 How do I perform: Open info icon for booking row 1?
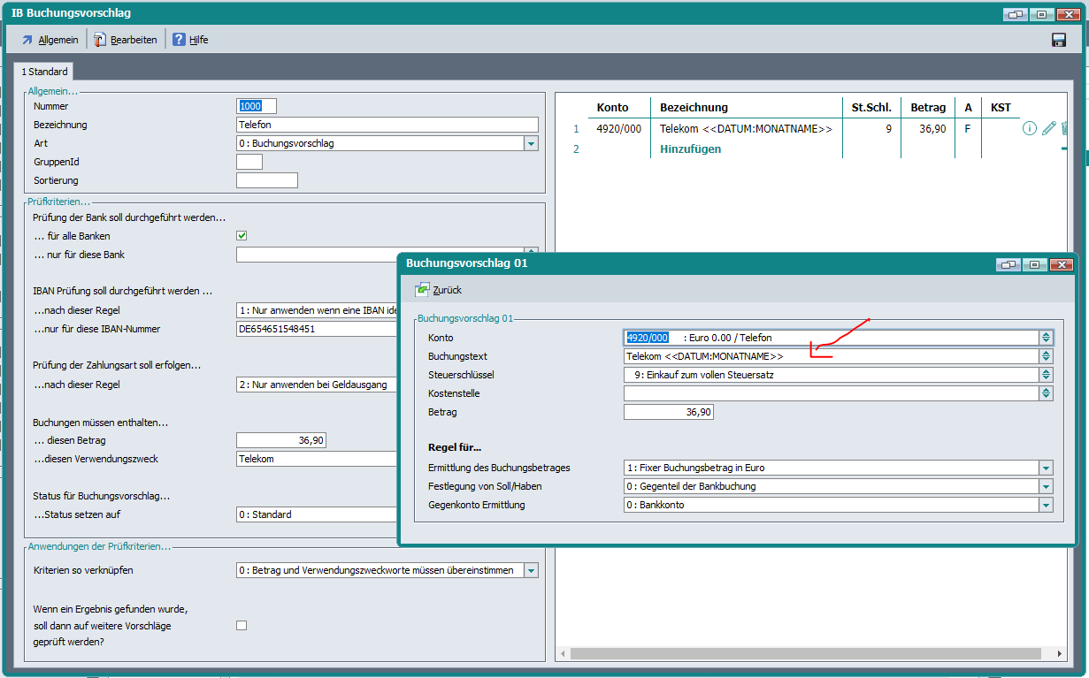click(x=1029, y=129)
